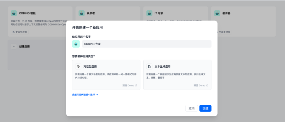Click the 文本生成型 tag on 翻译器 card
This screenshot has width=285, height=122.
pyautogui.click(x=223, y=32)
